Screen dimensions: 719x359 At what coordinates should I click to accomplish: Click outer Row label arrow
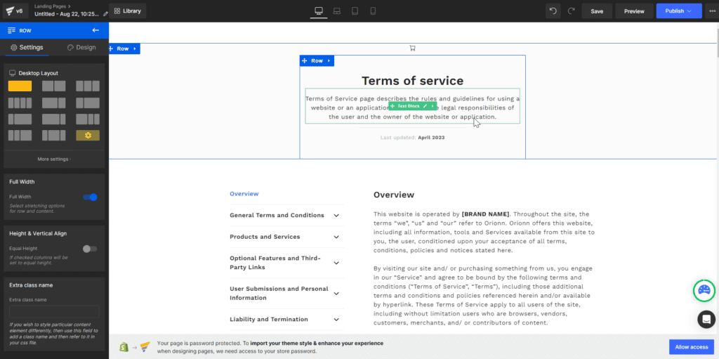[x=135, y=48]
